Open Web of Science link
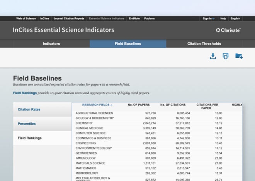Image resolution: width=255 pixels, height=181 pixels. click(26, 18)
